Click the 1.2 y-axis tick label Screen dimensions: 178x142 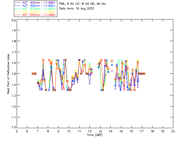coord(14,106)
